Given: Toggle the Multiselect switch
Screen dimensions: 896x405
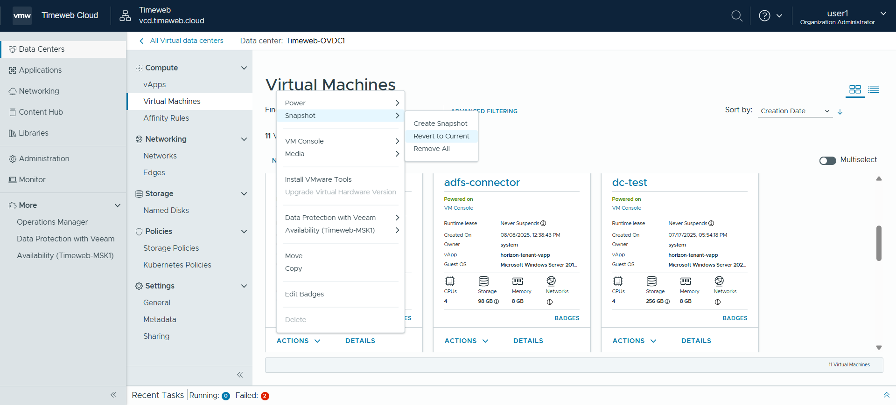Looking at the screenshot, I should click(x=827, y=160).
